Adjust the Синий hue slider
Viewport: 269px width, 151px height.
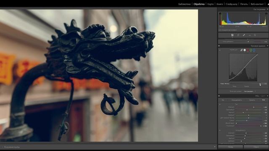click(249, 120)
